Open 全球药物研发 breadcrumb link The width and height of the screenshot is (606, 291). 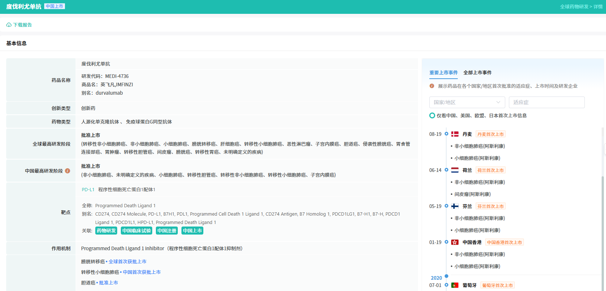(574, 7)
